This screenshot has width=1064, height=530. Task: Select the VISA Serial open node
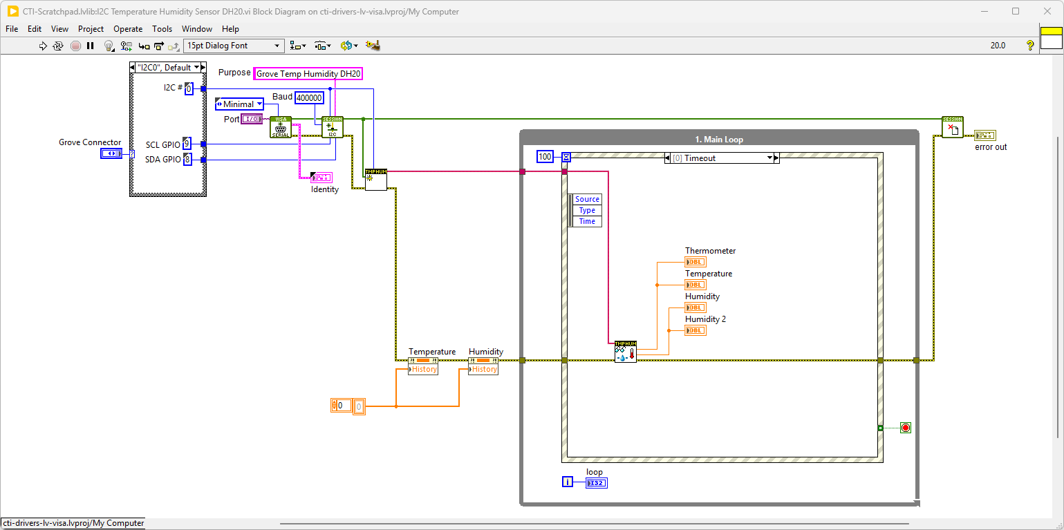(x=281, y=127)
